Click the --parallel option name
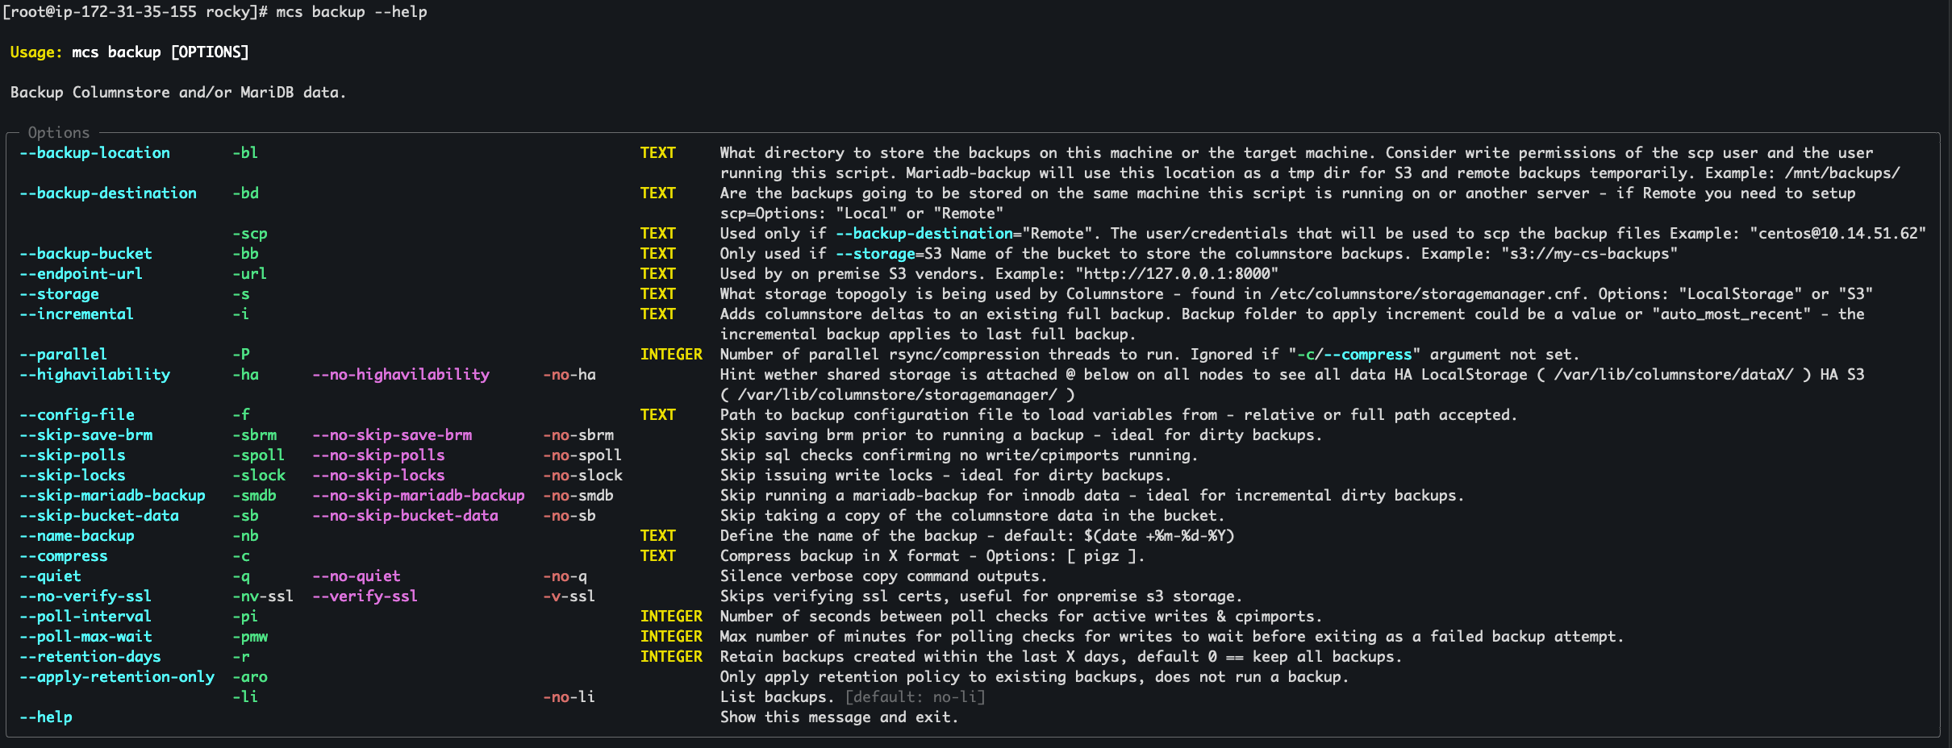The image size is (1952, 748). point(64,355)
